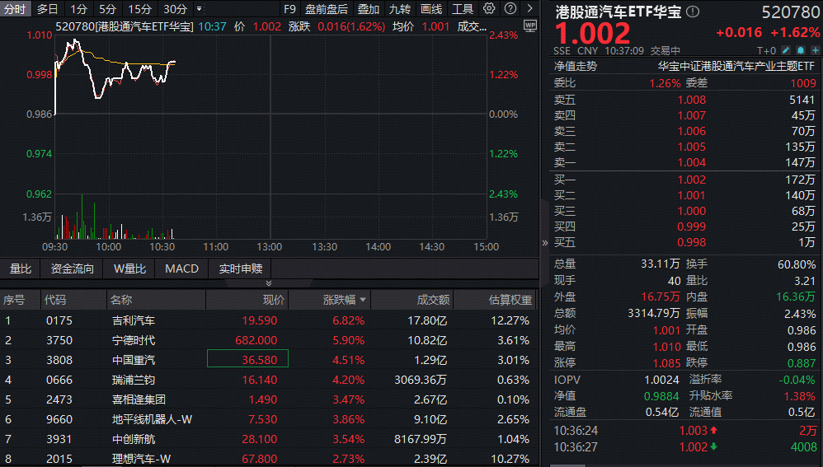Expand the panel with double chevron below tabs

(x=269, y=283)
